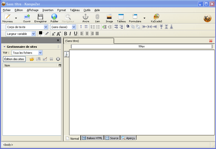Open the Affichage menu
216x149 pixels.
33,10
